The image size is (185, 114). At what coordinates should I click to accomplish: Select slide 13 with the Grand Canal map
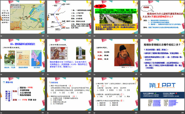tap(23, 17)
